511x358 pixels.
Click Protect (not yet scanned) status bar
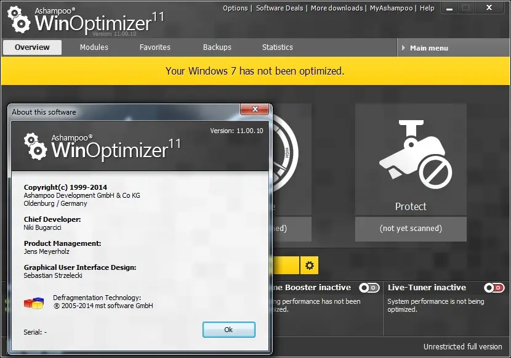pos(411,229)
